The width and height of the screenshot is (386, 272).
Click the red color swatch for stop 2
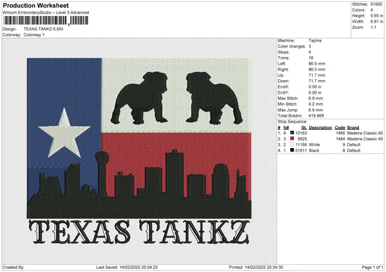(292, 139)
